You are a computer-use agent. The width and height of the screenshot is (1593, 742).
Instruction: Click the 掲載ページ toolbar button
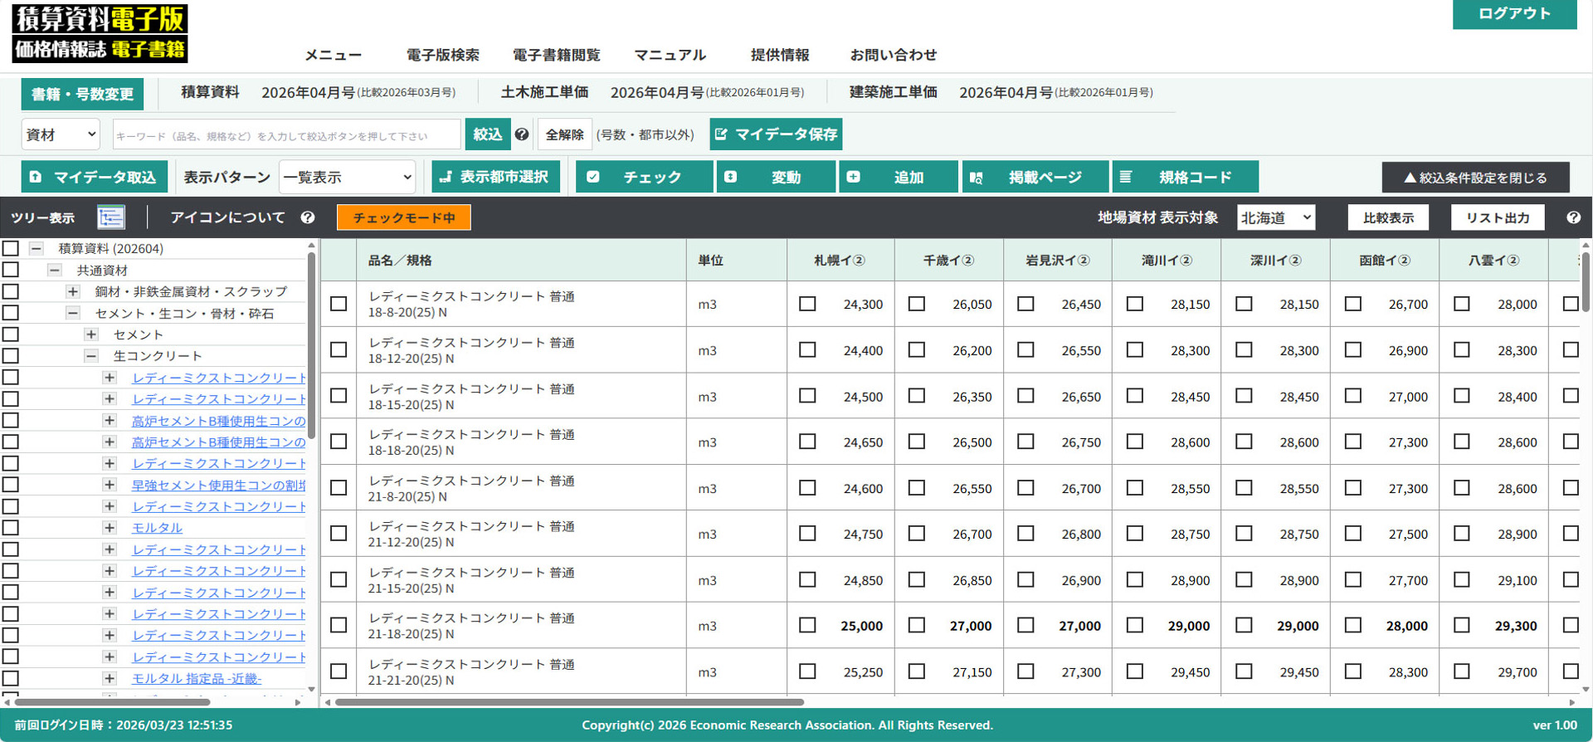point(1034,178)
